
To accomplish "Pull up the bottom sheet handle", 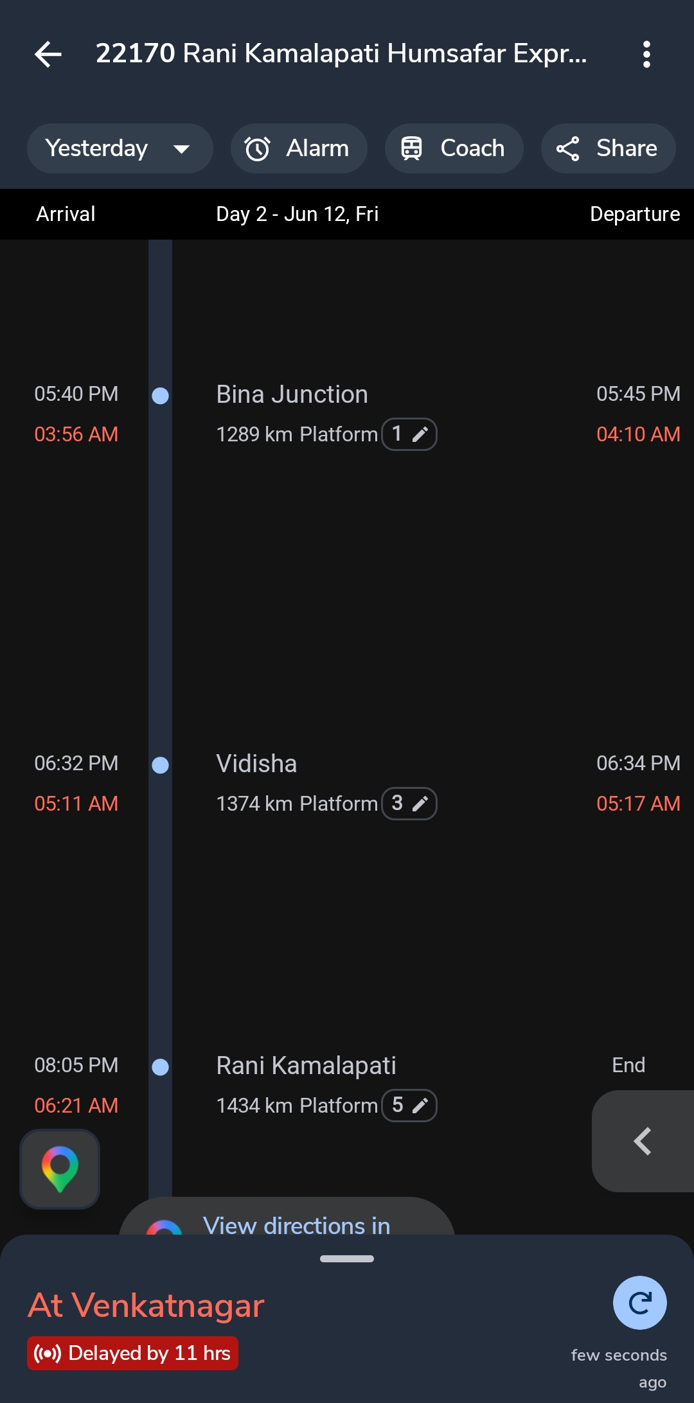I will (347, 1258).
